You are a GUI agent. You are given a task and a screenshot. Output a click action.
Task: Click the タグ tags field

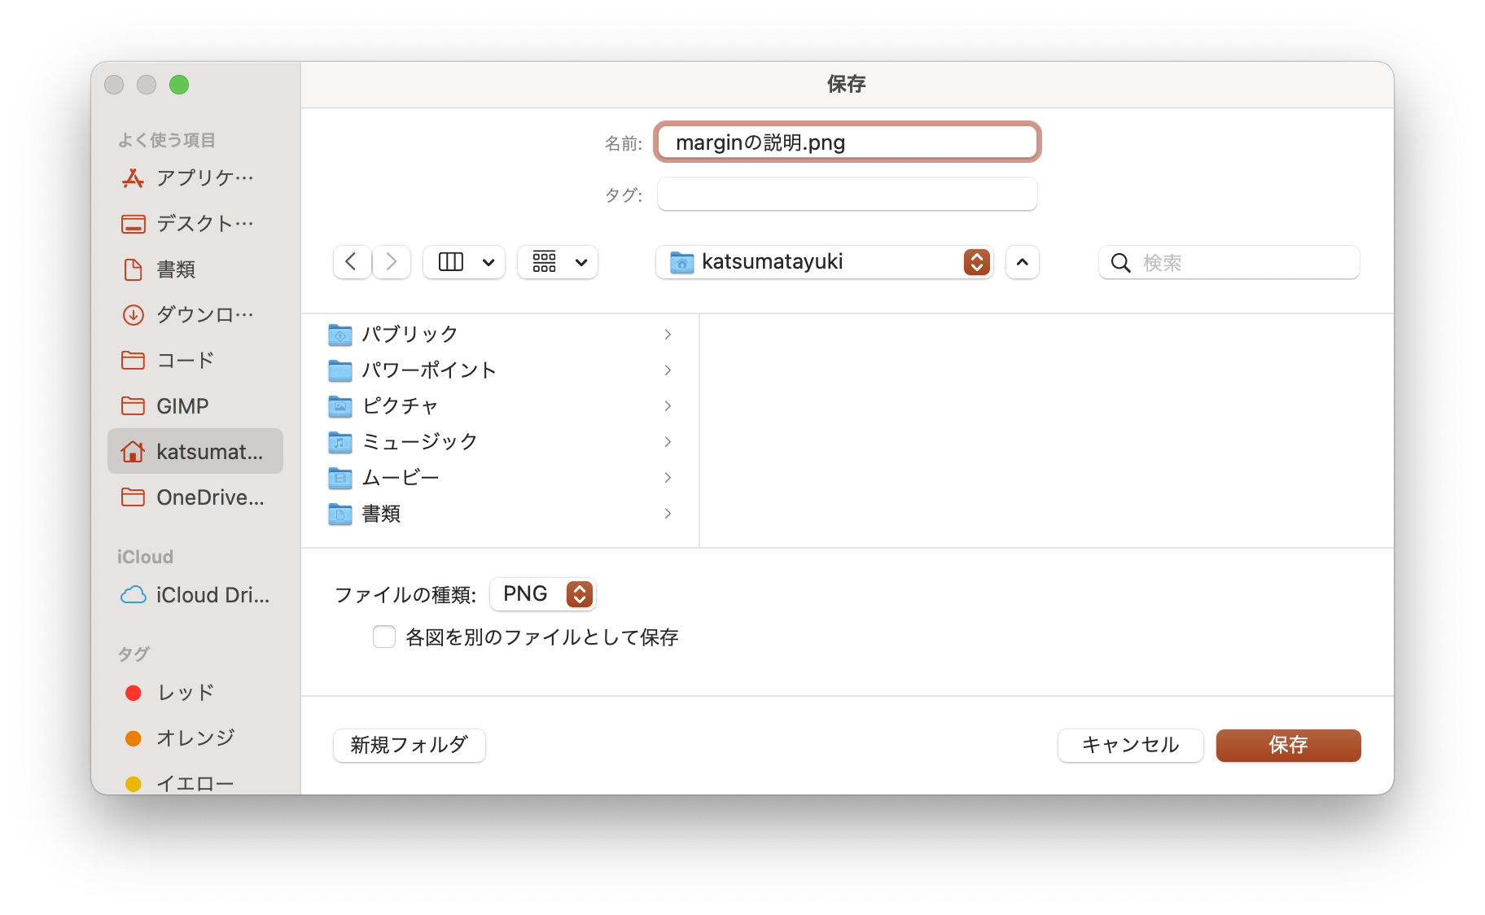coord(847,194)
